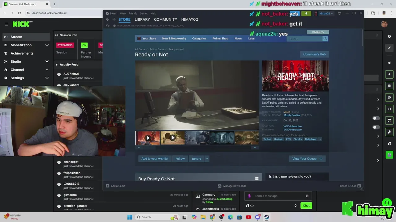This screenshot has height=222, width=396.
Task: Go back in Steam client navigation
Action: [107, 19]
